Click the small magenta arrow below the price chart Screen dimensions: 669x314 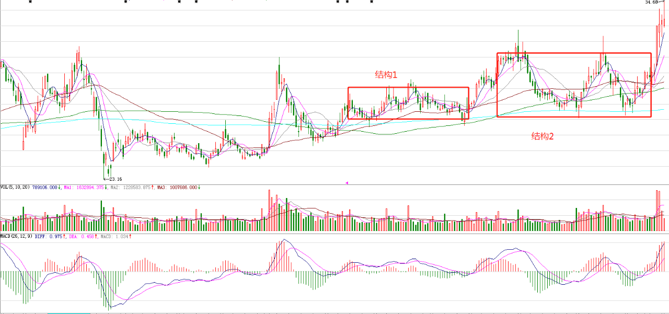tap(347, 183)
